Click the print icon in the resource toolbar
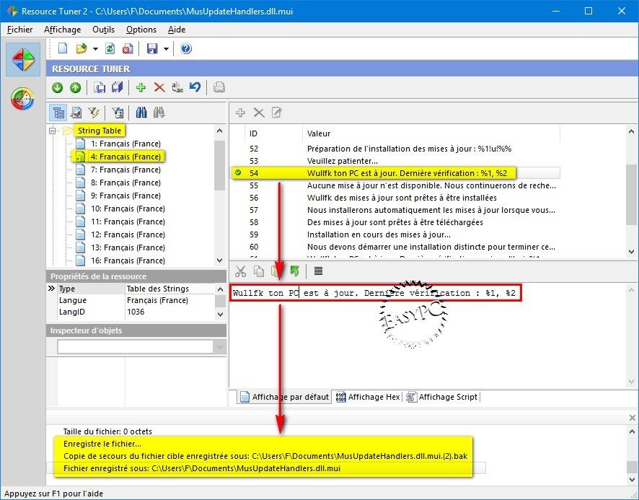The height and width of the screenshot is (500, 639). pyautogui.click(x=219, y=87)
